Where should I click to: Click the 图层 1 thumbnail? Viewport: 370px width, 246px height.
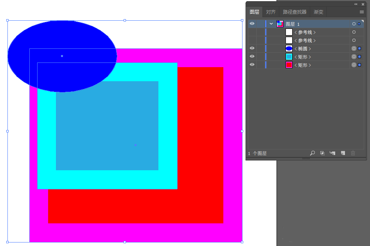280,24
